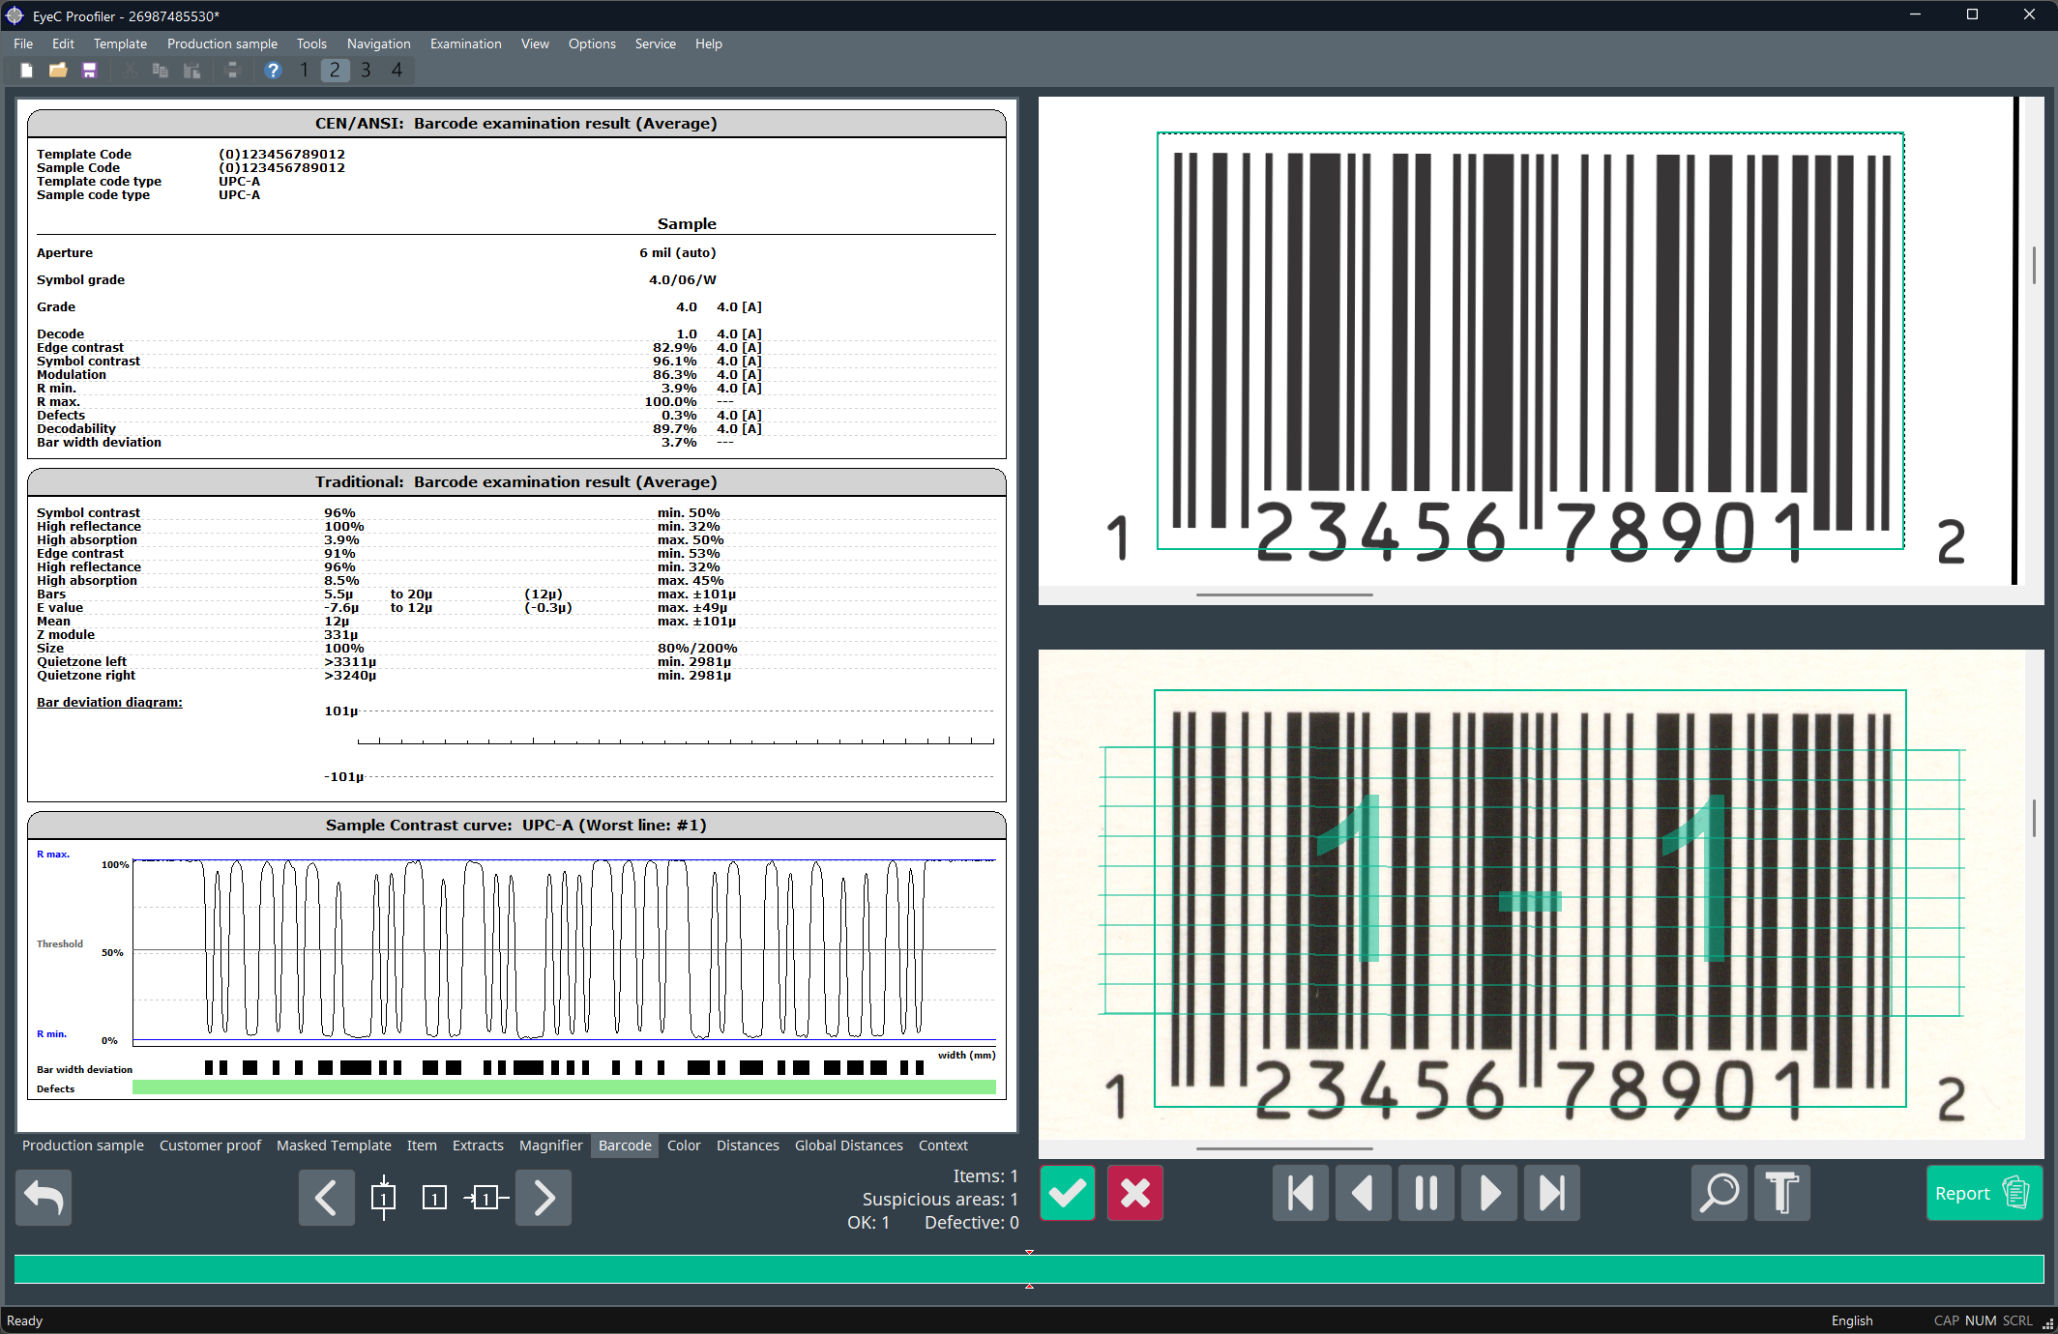Switch to the Magnifier tab

tap(551, 1145)
